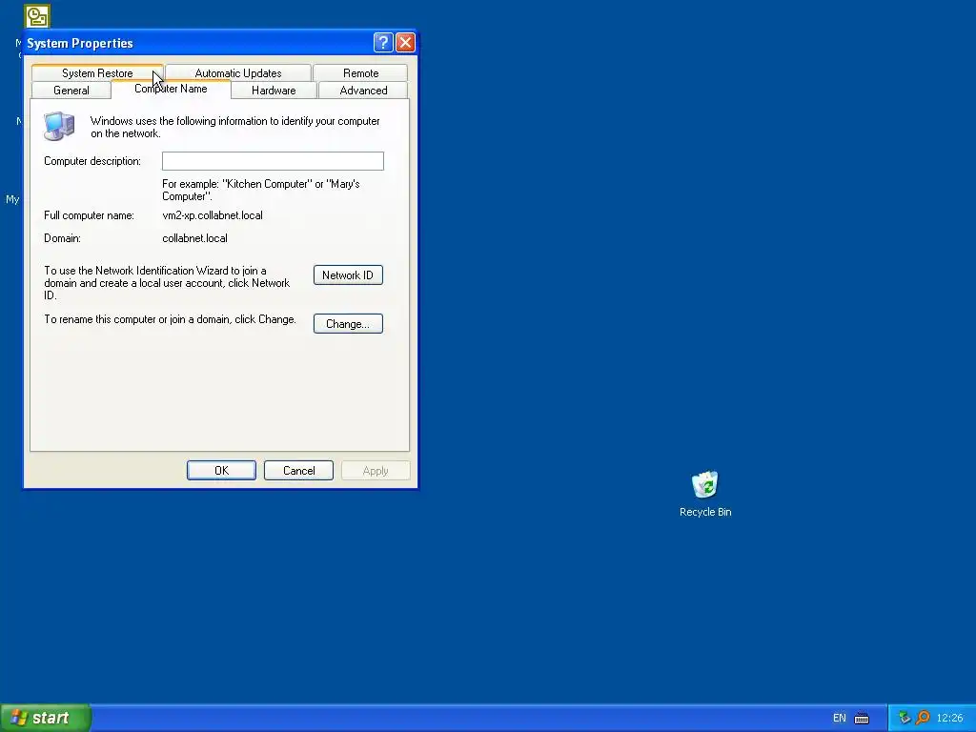Click the 'Kitchen Computer' example text
This screenshot has height=732, width=976.
coord(261,190)
